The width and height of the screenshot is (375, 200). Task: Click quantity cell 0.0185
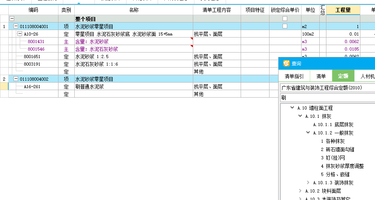343,49
